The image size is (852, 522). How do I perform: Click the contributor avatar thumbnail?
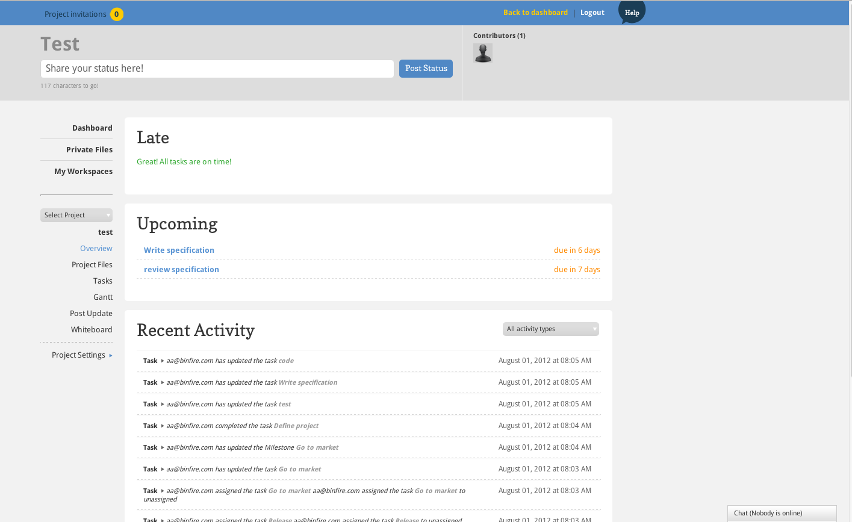point(483,53)
